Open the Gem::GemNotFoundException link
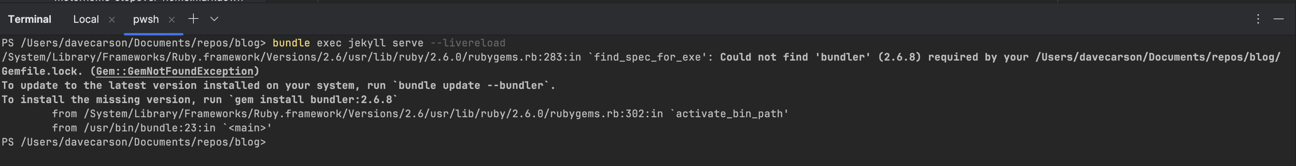The height and width of the screenshot is (166, 1296). click(175, 72)
